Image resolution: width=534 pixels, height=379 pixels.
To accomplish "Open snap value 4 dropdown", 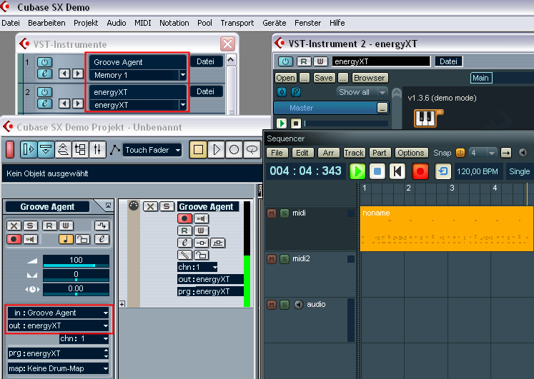I will point(483,153).
